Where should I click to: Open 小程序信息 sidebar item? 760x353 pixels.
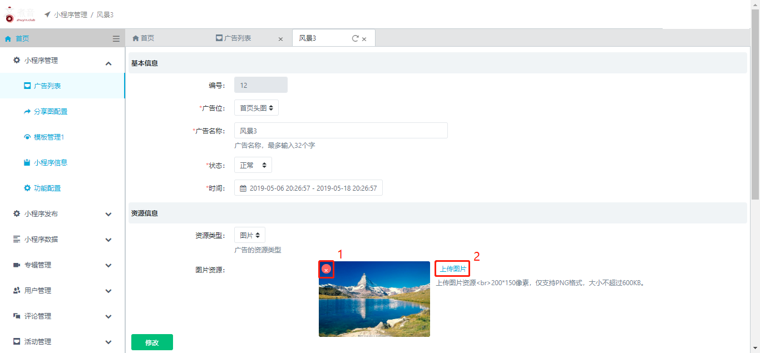pos(50,163)
